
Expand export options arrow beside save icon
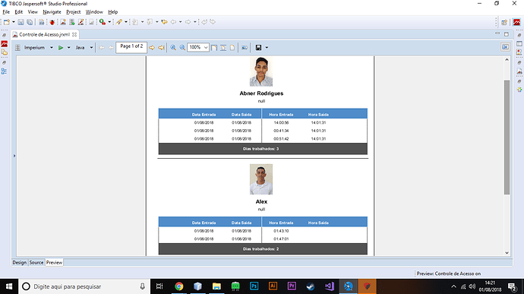(x=267, y=48)
